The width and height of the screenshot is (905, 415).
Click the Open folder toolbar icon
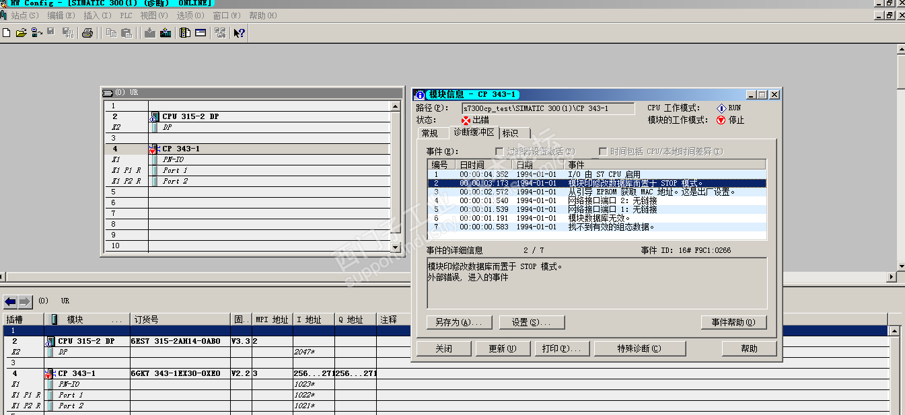(x=21, y=32)
